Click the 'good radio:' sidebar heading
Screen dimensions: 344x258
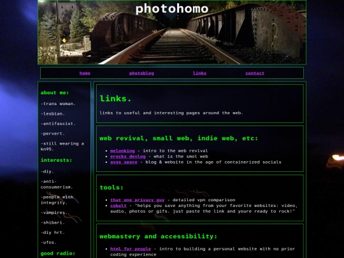pos(58,254)
